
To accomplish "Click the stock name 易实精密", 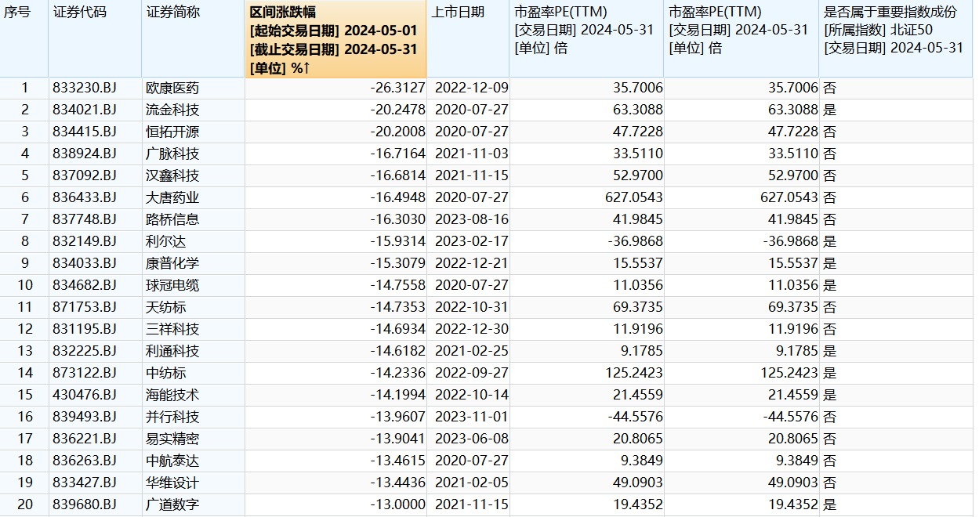I will [172, 439].
